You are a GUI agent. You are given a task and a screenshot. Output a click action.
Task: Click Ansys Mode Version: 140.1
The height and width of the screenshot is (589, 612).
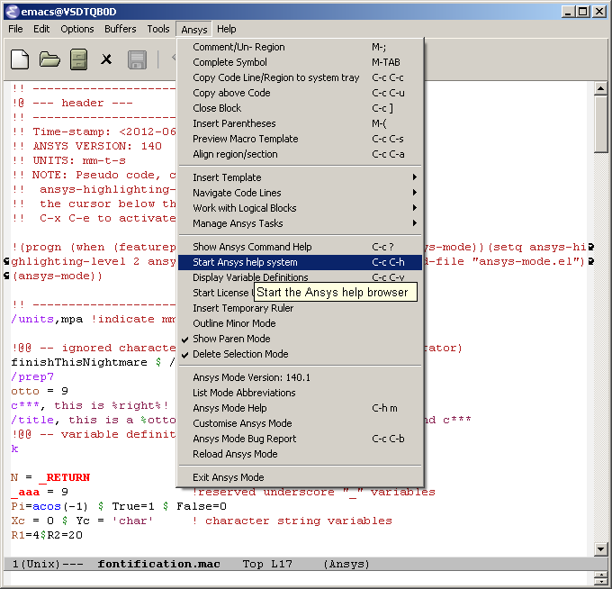[300, 377]
